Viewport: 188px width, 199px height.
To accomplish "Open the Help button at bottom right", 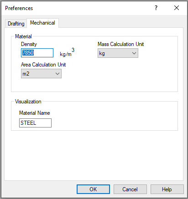I will pyautogui.click(x=167, y=189).
